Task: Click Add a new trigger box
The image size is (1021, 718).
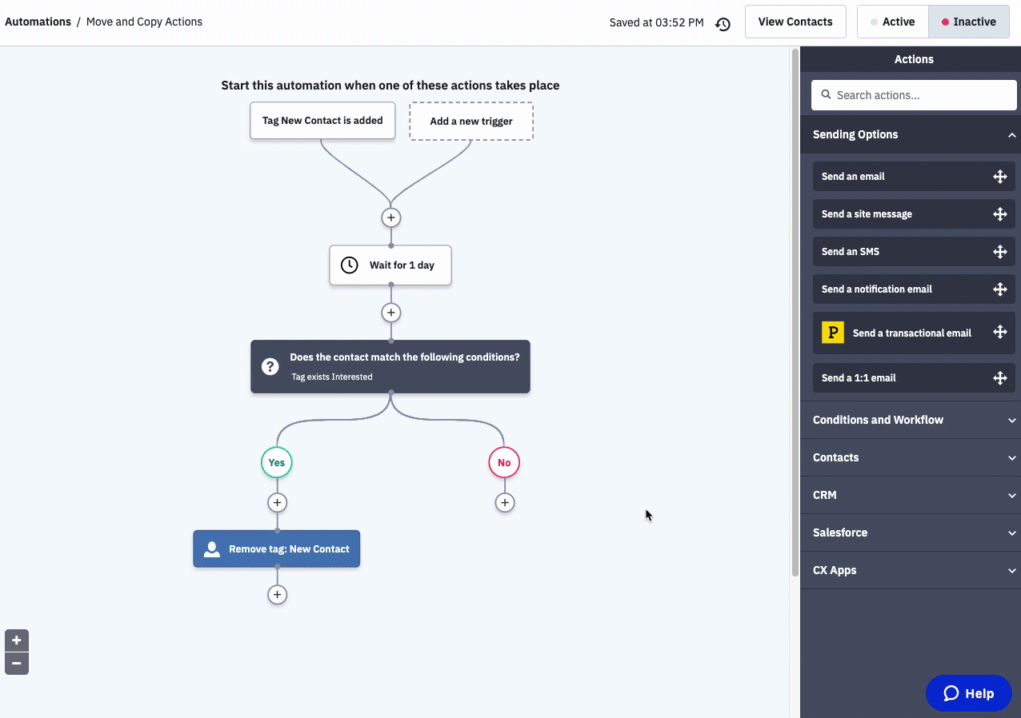Action: (x=471, y=122)
